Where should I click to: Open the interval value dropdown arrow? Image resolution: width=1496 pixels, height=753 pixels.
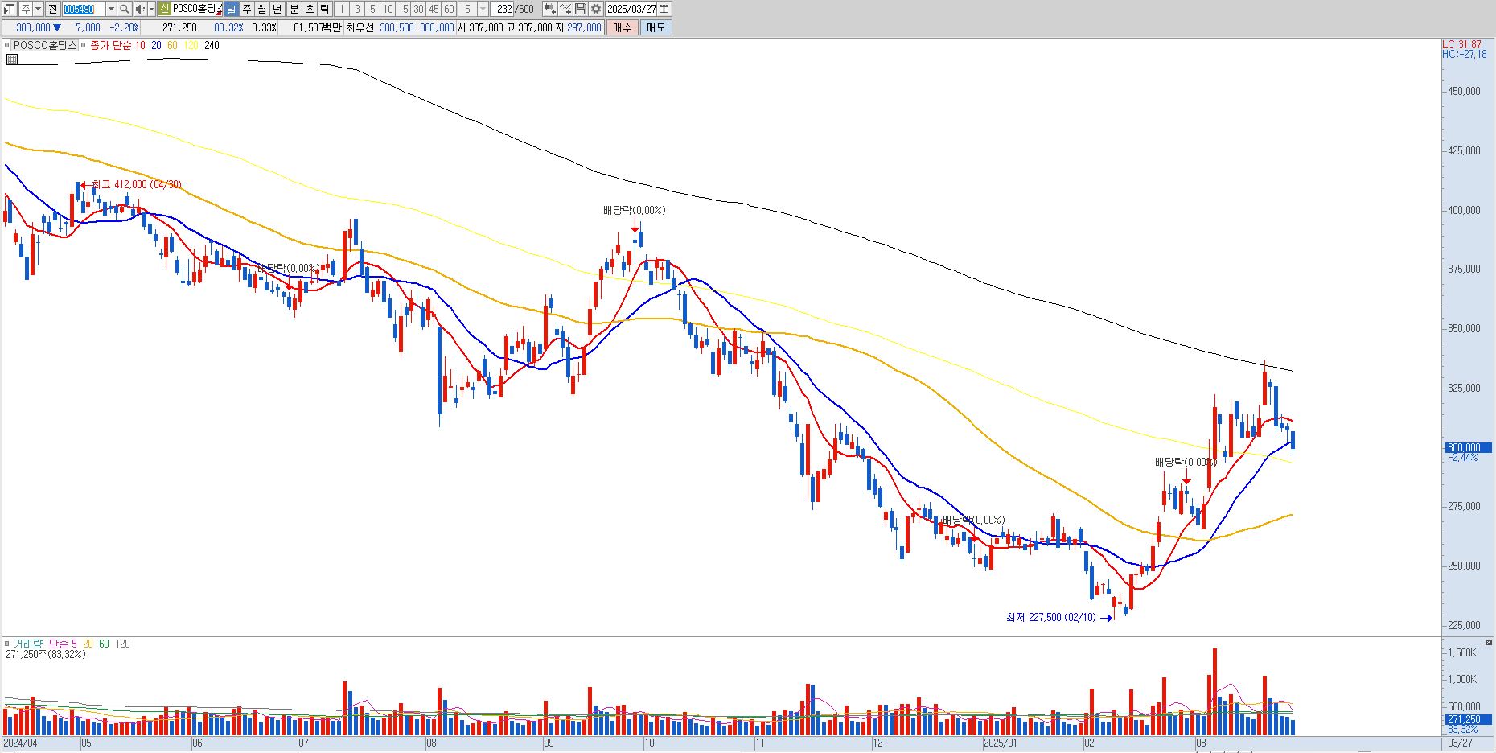coord(483,9)
